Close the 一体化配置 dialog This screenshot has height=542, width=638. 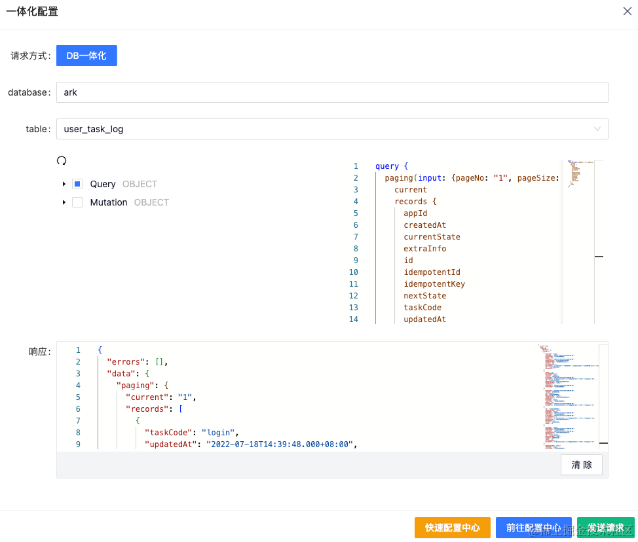click(627, 11)
